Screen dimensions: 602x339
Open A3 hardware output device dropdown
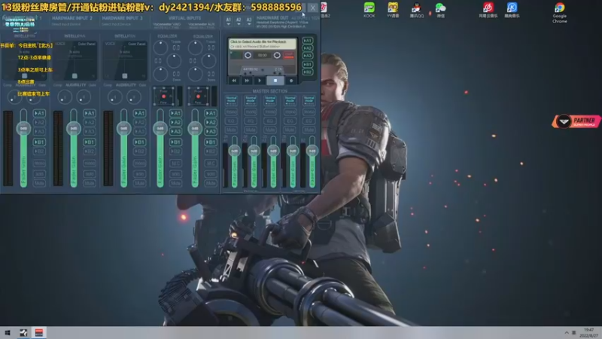(x=249, y=21)
